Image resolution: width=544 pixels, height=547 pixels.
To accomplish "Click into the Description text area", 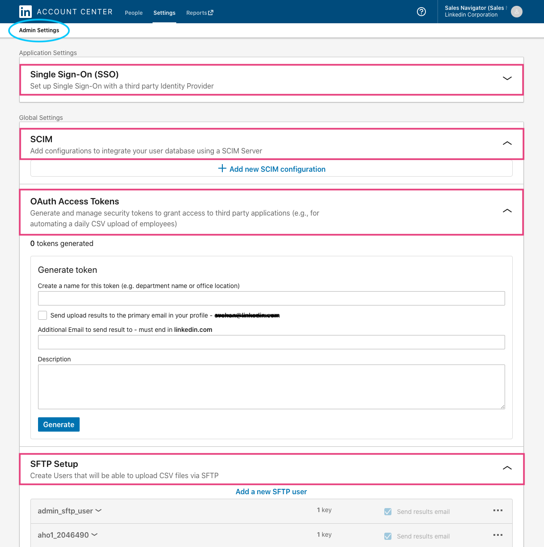I will coord(272,387).
